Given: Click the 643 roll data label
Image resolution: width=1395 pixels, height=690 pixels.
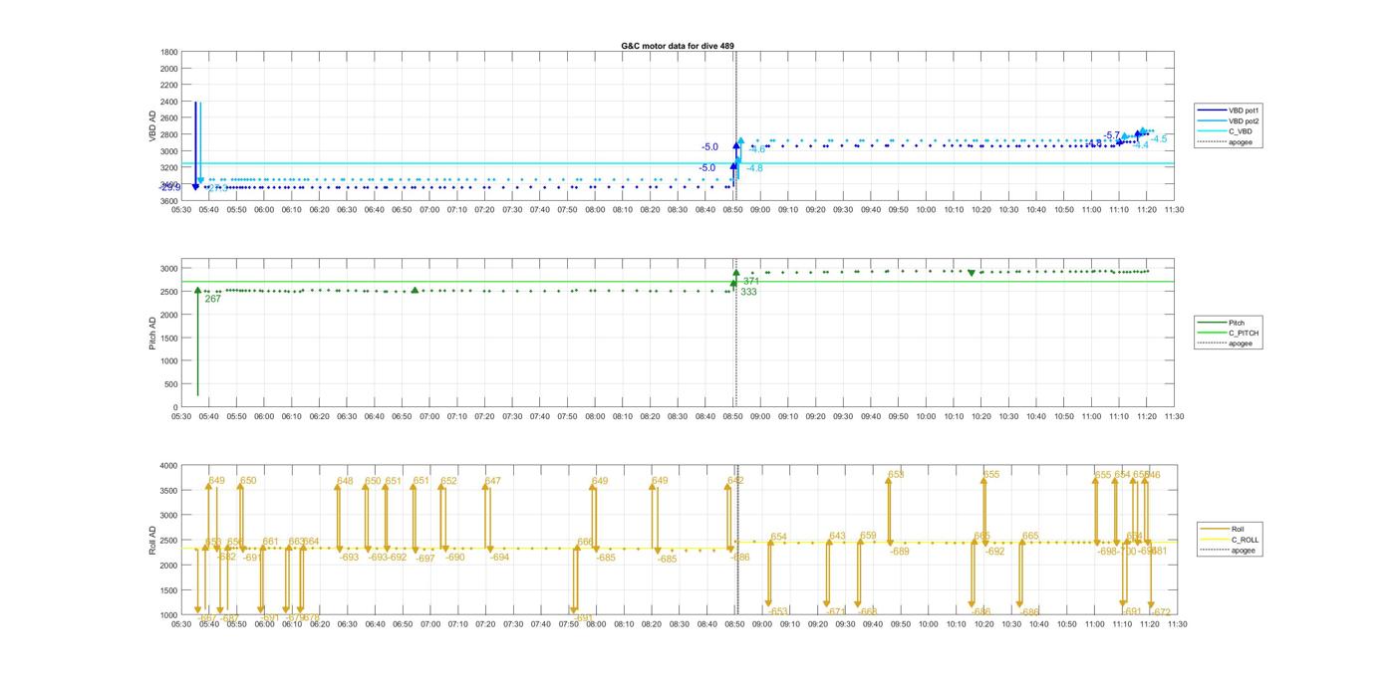Looking at the screenshot, I should (837, 536).
